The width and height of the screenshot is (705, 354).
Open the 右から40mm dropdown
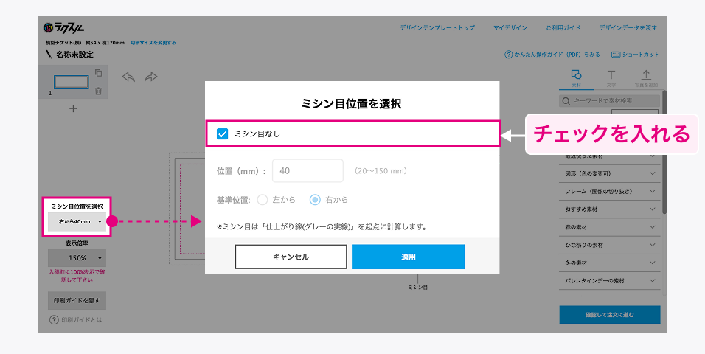(77, 222)
